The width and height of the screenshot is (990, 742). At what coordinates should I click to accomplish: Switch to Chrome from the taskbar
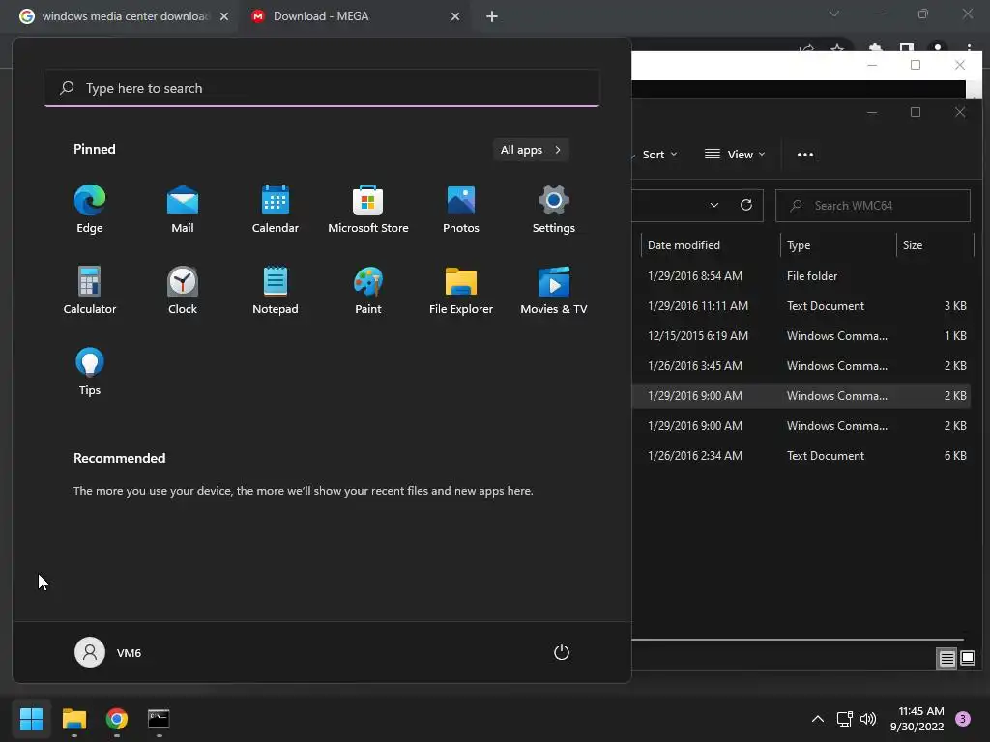117,719
